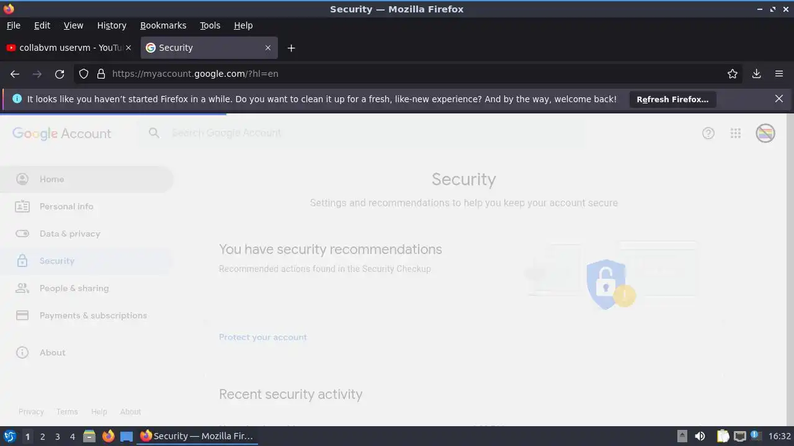Open the clipboard tray icon
Image resolution: width=794 pixels, height=446 pixels.
click(723, 436)
